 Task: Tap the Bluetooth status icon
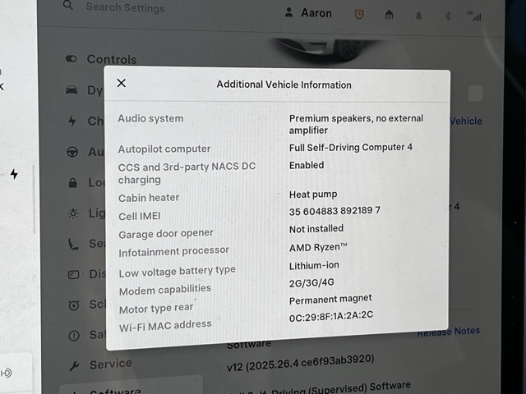[x=448, y=16]
